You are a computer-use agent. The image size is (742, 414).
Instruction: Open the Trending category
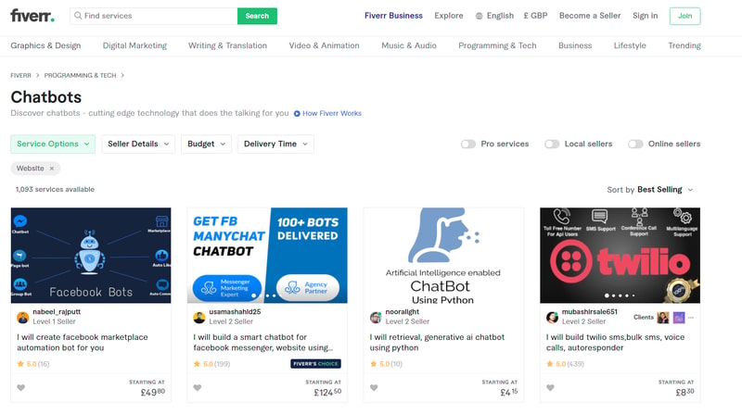[684, 45]
